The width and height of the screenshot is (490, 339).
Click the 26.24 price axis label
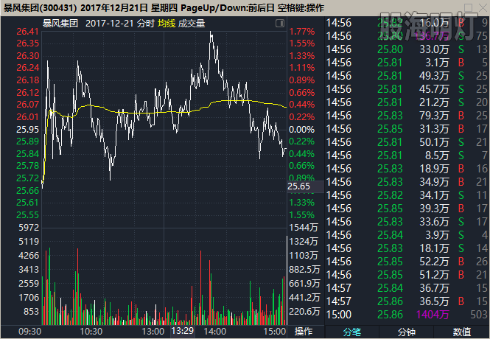(x=27, y=68)
